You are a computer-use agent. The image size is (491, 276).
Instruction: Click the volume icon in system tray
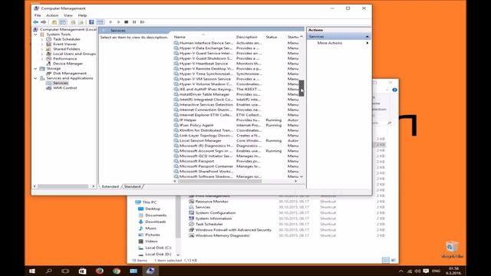[x=417, y=271]
